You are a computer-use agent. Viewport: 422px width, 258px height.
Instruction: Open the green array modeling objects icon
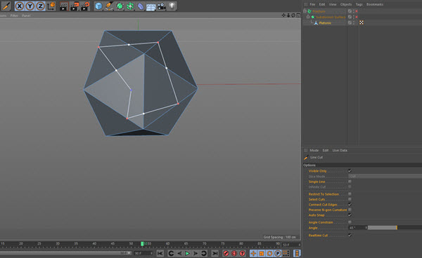tap(130, 6)
